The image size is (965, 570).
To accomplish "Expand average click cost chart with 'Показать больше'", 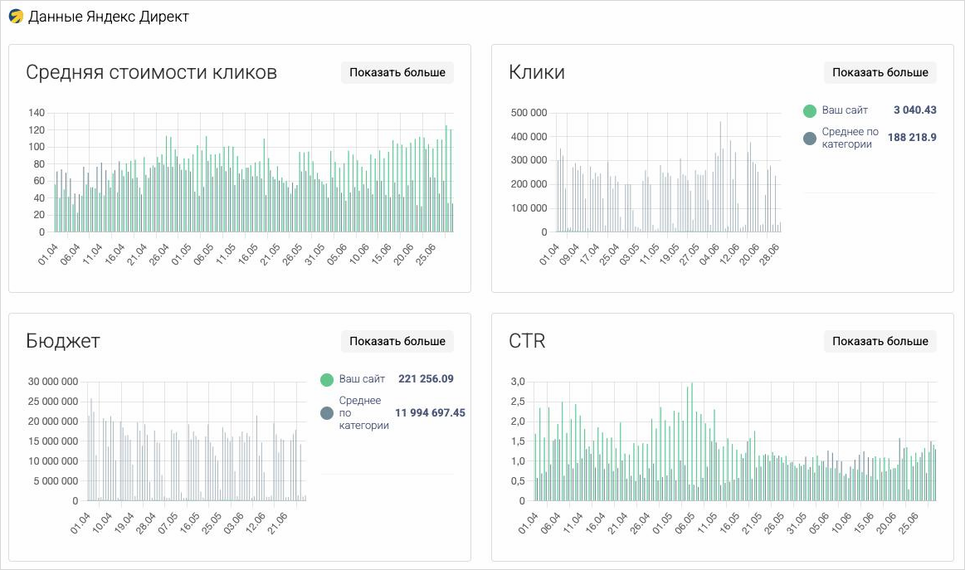I will point(397,72).
